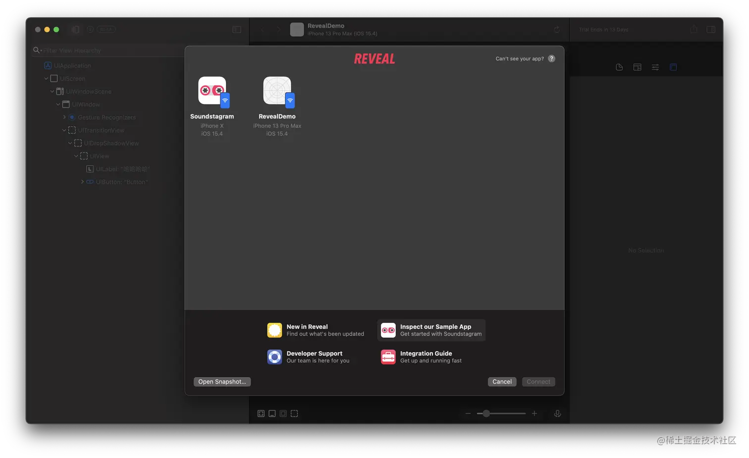Click the Developer Support lifebuoy icon
This screenshot has width=749, height=458.
pos(274,357)
